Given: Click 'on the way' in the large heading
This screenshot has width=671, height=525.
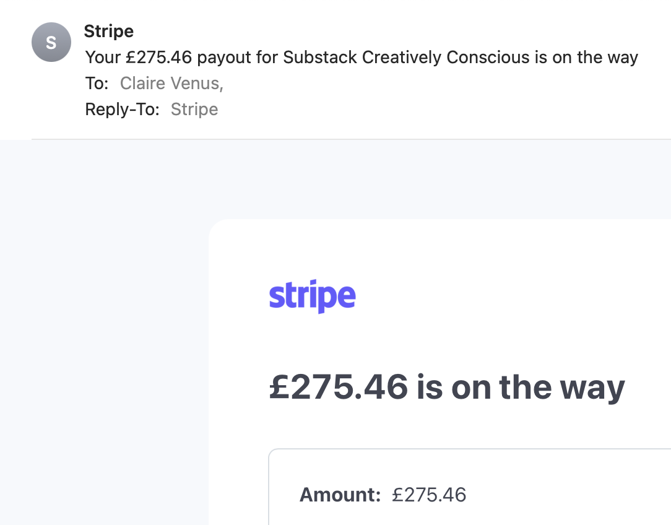Looking at the screenshot, I should point(538,388).
